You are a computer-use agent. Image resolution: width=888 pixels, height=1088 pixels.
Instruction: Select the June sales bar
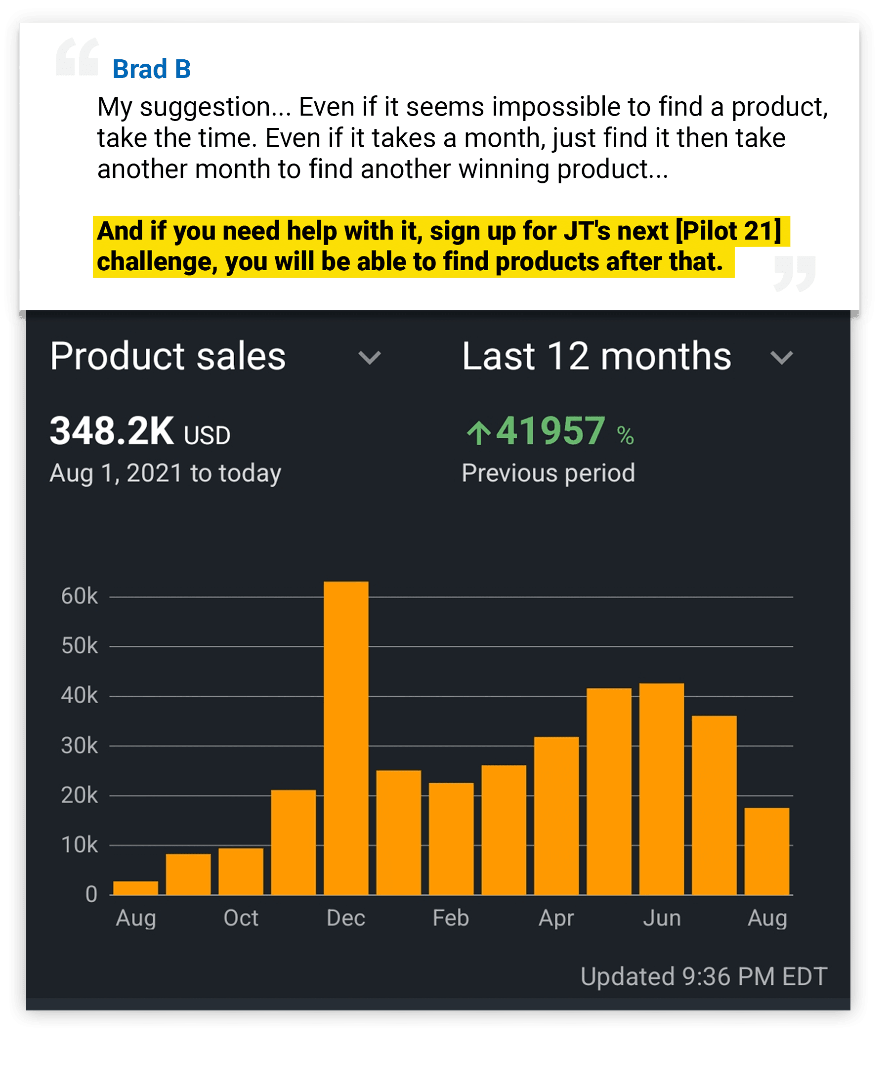[661, 789]
